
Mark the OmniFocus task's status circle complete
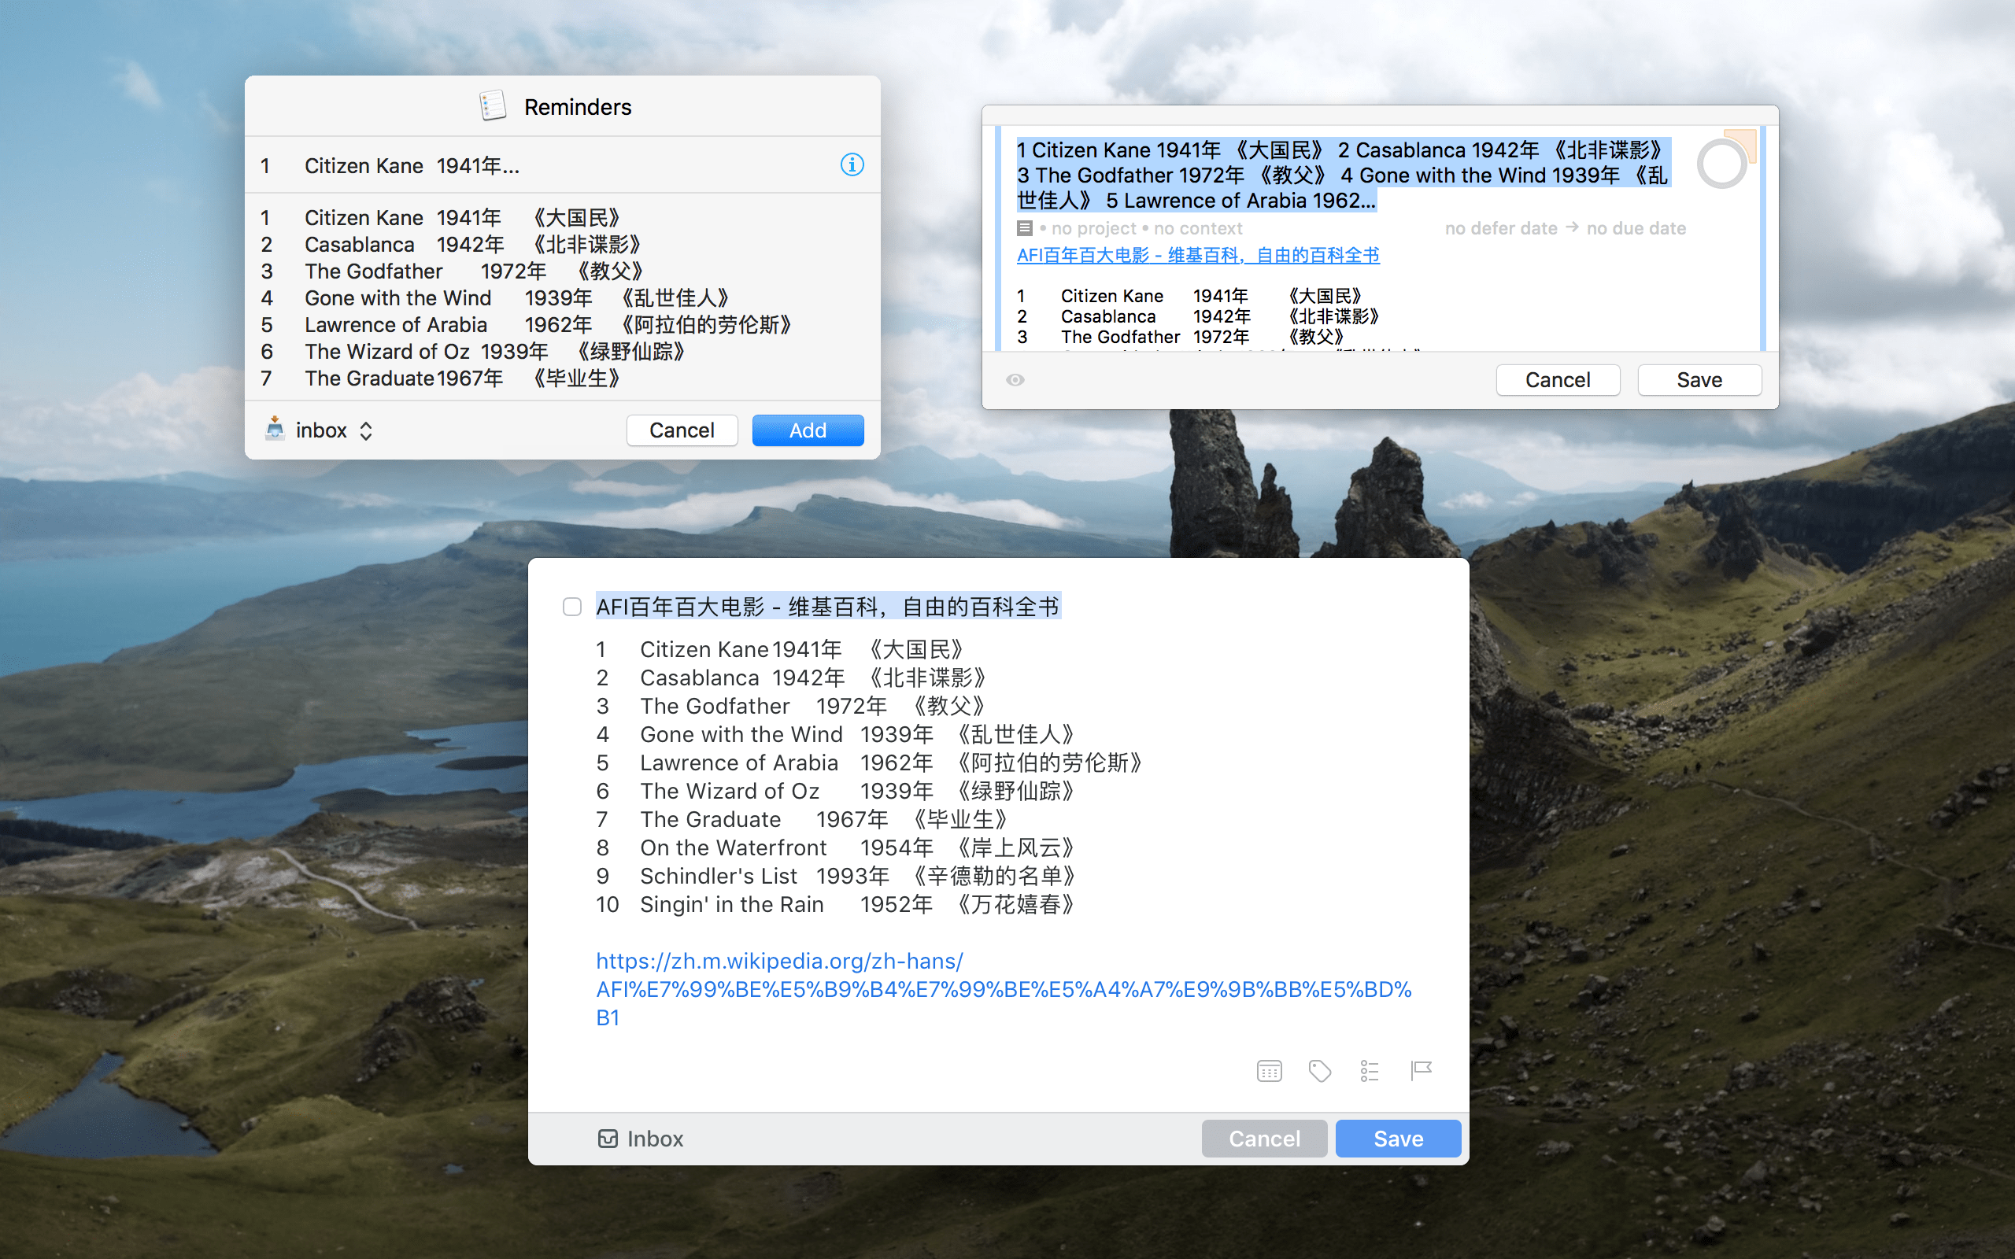coord(1721,164)
